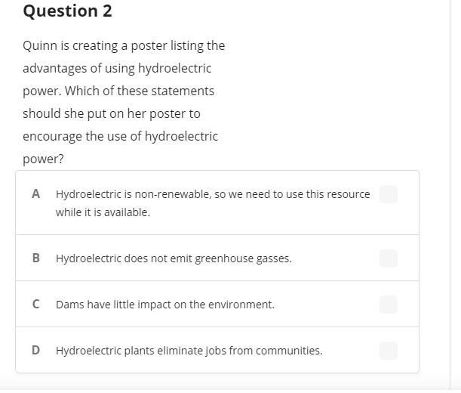
Task: Click the "power. Which of these statements" line
Action: tap(118, 91)
